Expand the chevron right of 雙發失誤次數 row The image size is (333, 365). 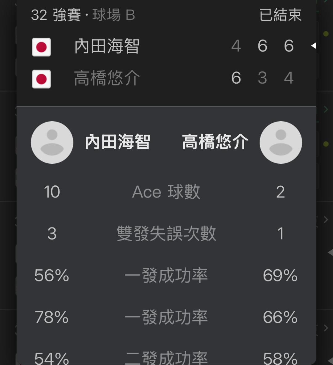326,219
